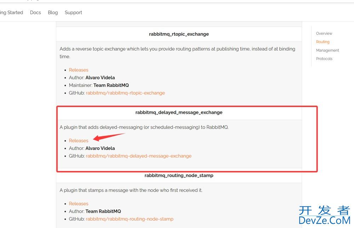Open the partially visible Getting Started nav item
Viewport: 354px width, 228px height.
12,13
